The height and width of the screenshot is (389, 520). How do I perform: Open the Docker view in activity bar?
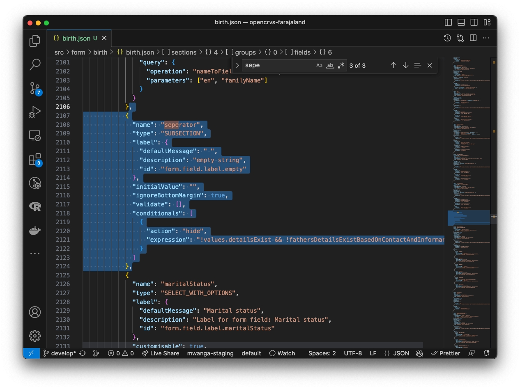pyautogui.click(x=35, y=230)
